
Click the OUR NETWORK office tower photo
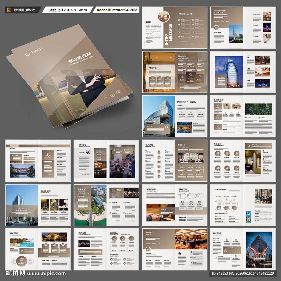pyautogui.click(x=22, y=205)
